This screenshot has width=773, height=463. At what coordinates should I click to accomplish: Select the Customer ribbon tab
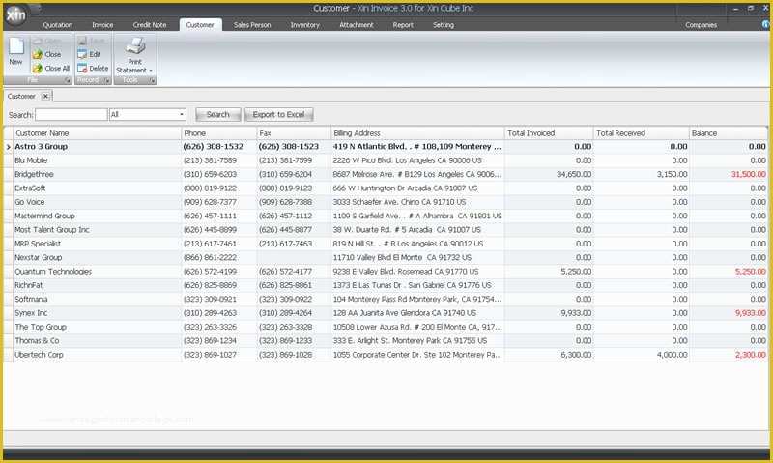coord(200,25)
